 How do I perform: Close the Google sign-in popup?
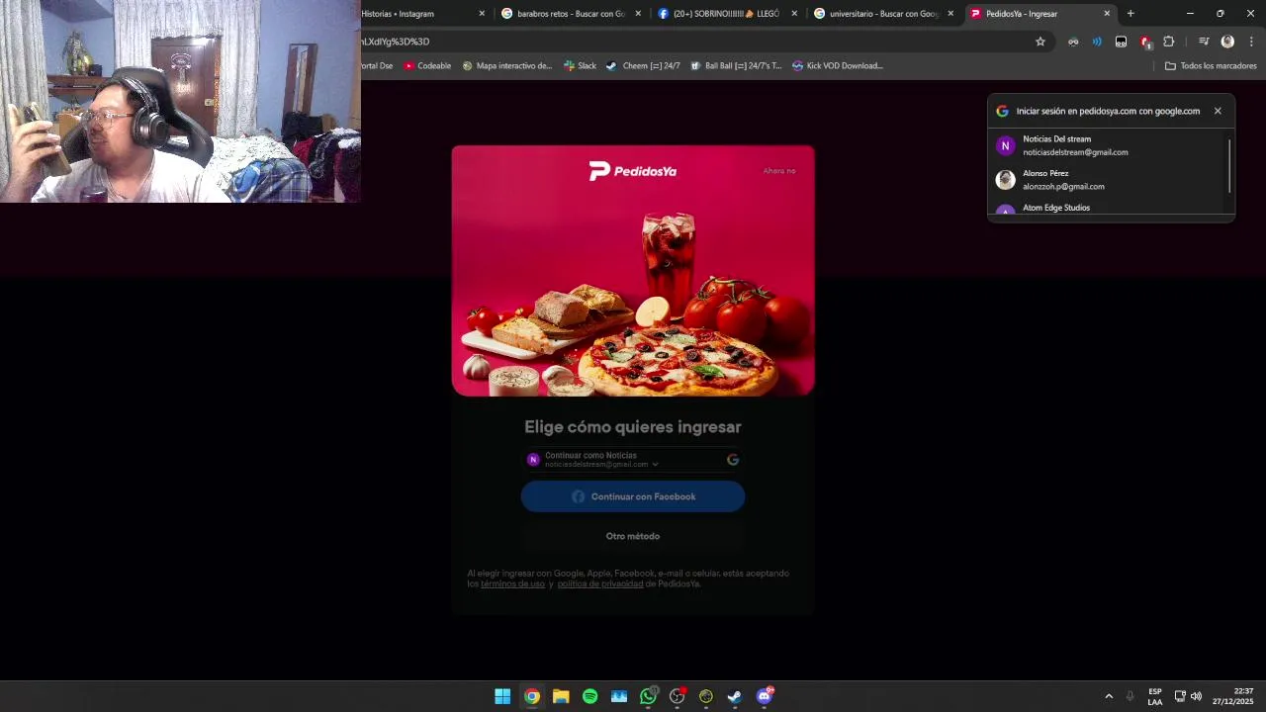click(x=1218, y=111)
